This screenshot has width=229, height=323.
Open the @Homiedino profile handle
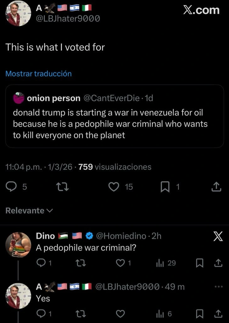(121, 236)
